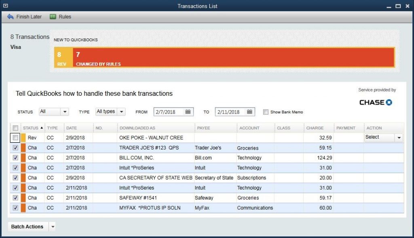
Task: Click the 7 CHANGED BY RULES red bar
Action: coord(233,57)
